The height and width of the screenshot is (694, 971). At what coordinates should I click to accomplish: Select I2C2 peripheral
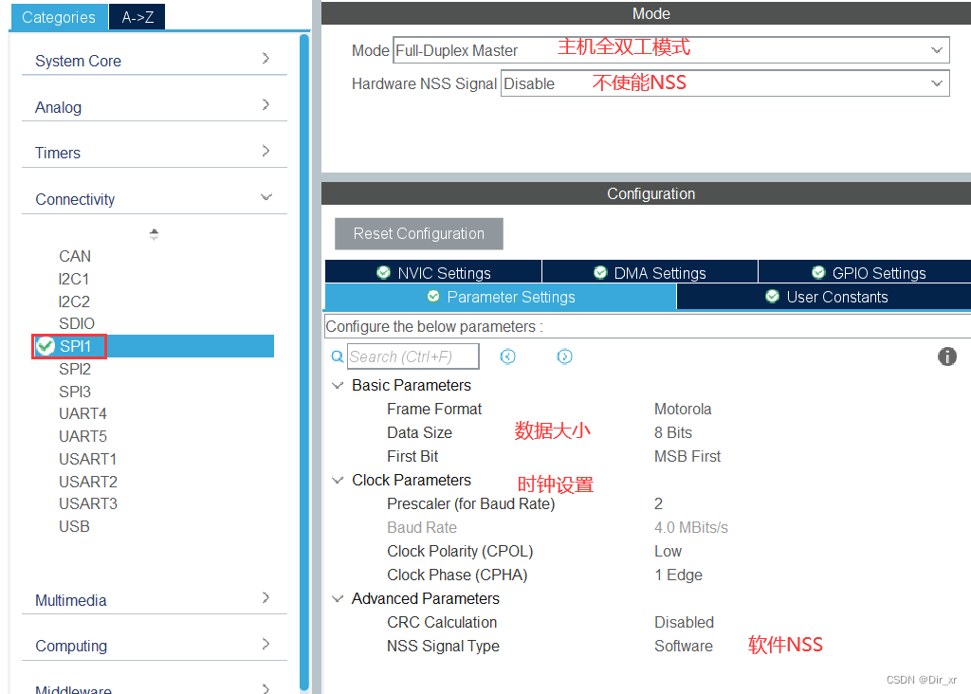point(74,301)
